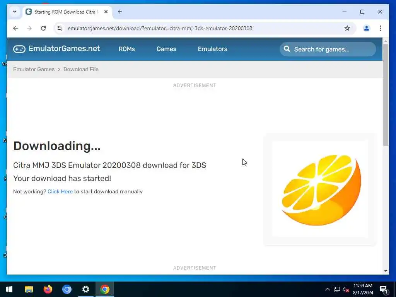Click the muted volume tray icon
Image resolution: width=396 pixels, height=297 pixels.
(346, 289)
